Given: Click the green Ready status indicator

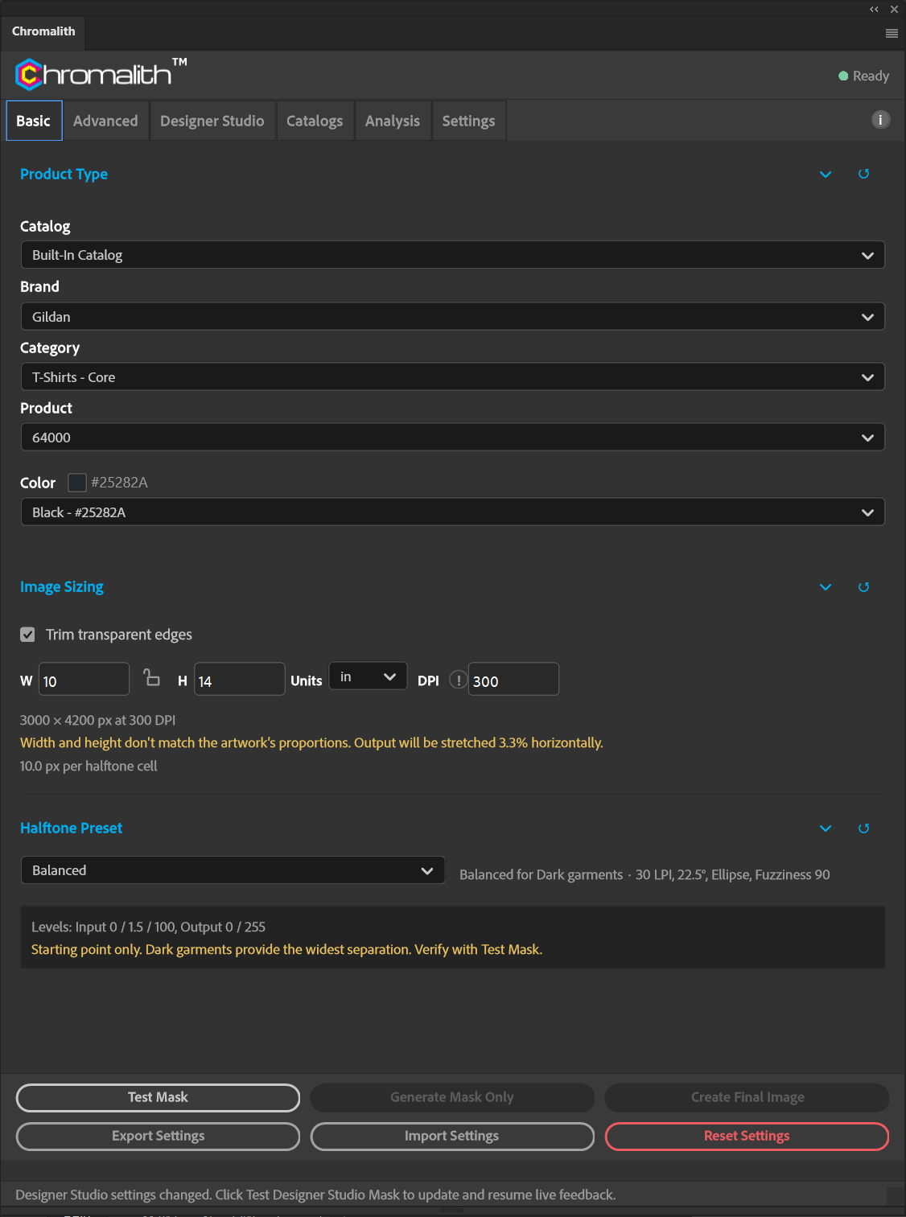Looking at the screenshot, I should pos(863,76).
